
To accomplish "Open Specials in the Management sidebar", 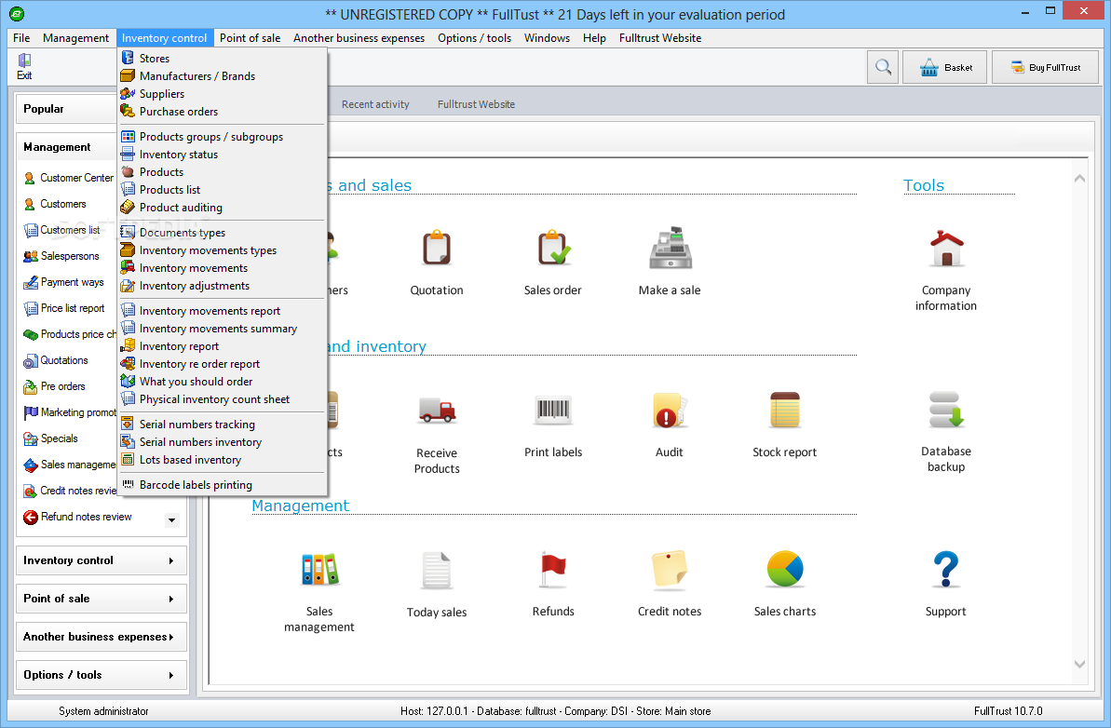I will coord(50,438).
